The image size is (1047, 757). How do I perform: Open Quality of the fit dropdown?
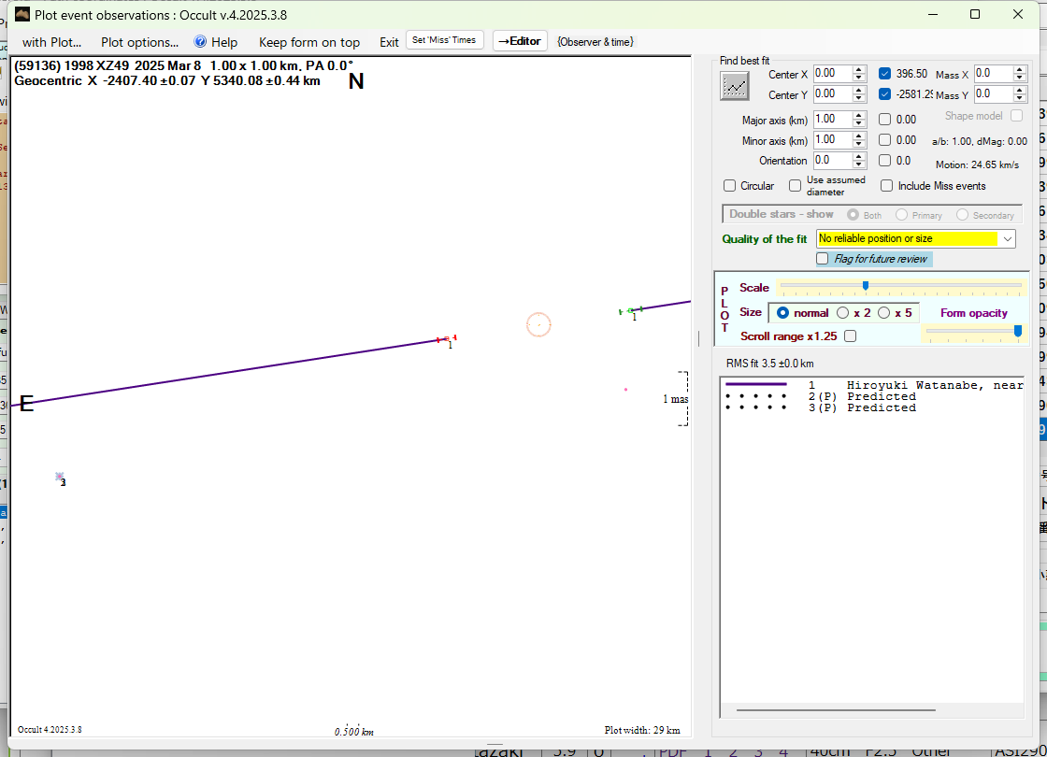point(1007,239)
